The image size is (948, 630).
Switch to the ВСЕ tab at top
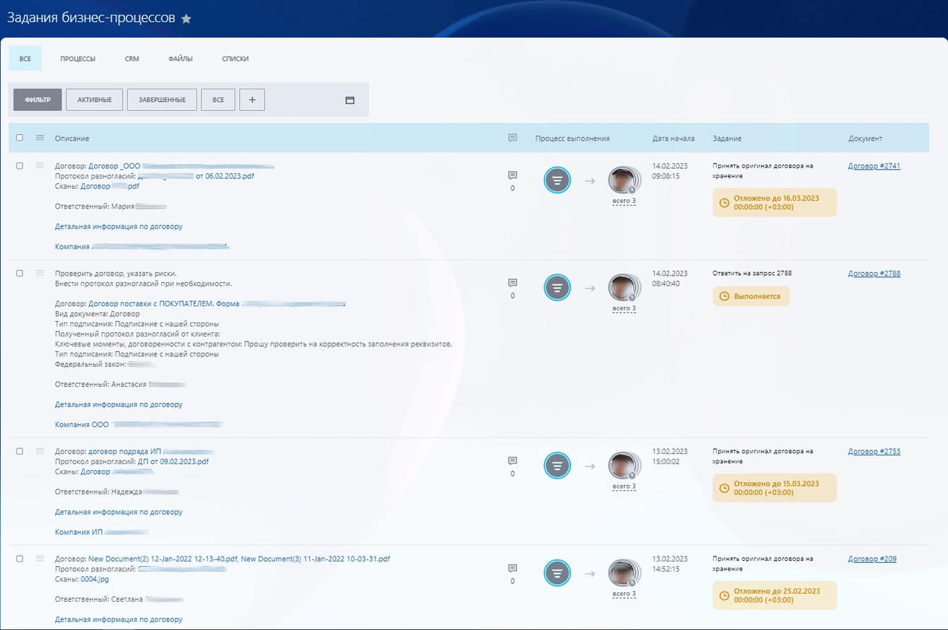point(25,59)
